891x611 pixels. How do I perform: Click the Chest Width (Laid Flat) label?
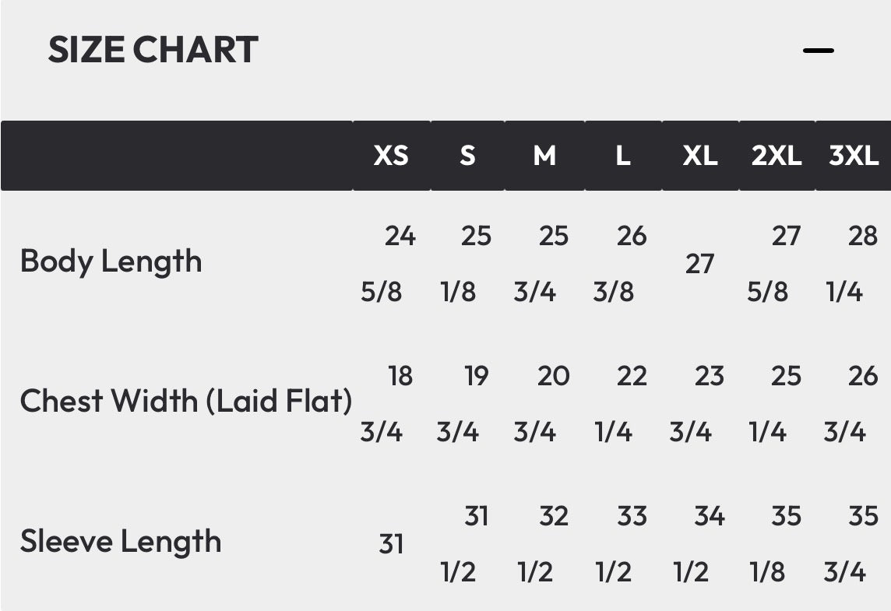pos(185,402)
